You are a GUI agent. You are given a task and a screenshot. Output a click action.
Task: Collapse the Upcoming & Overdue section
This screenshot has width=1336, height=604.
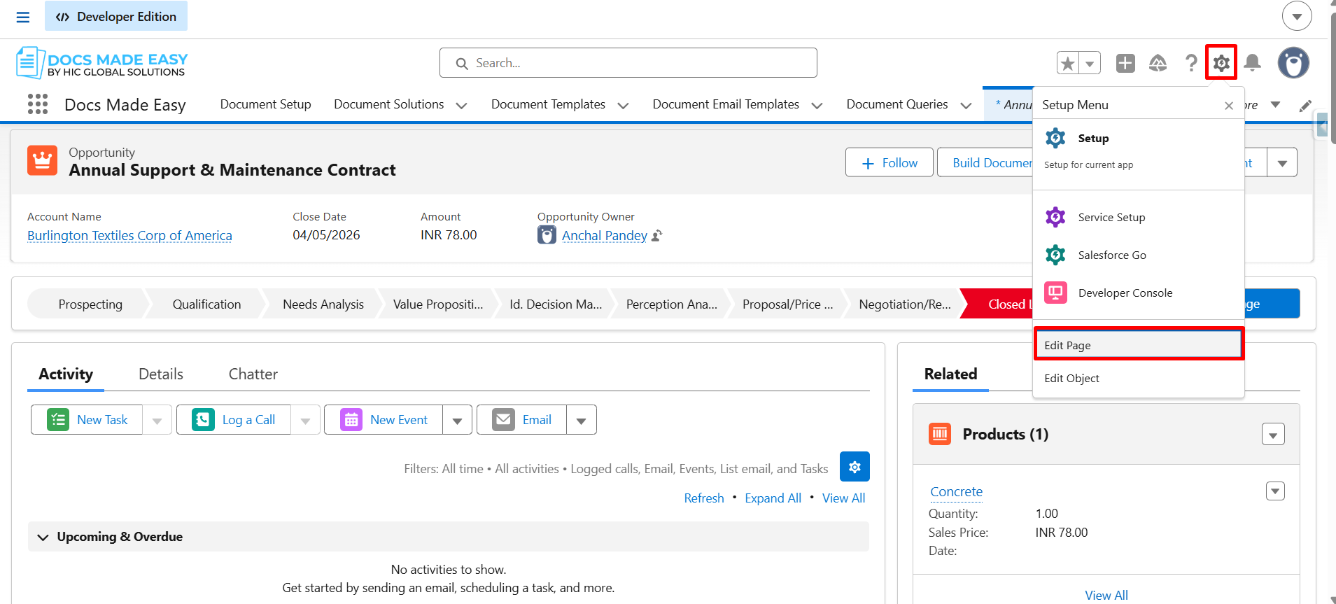tap(43, 537)
